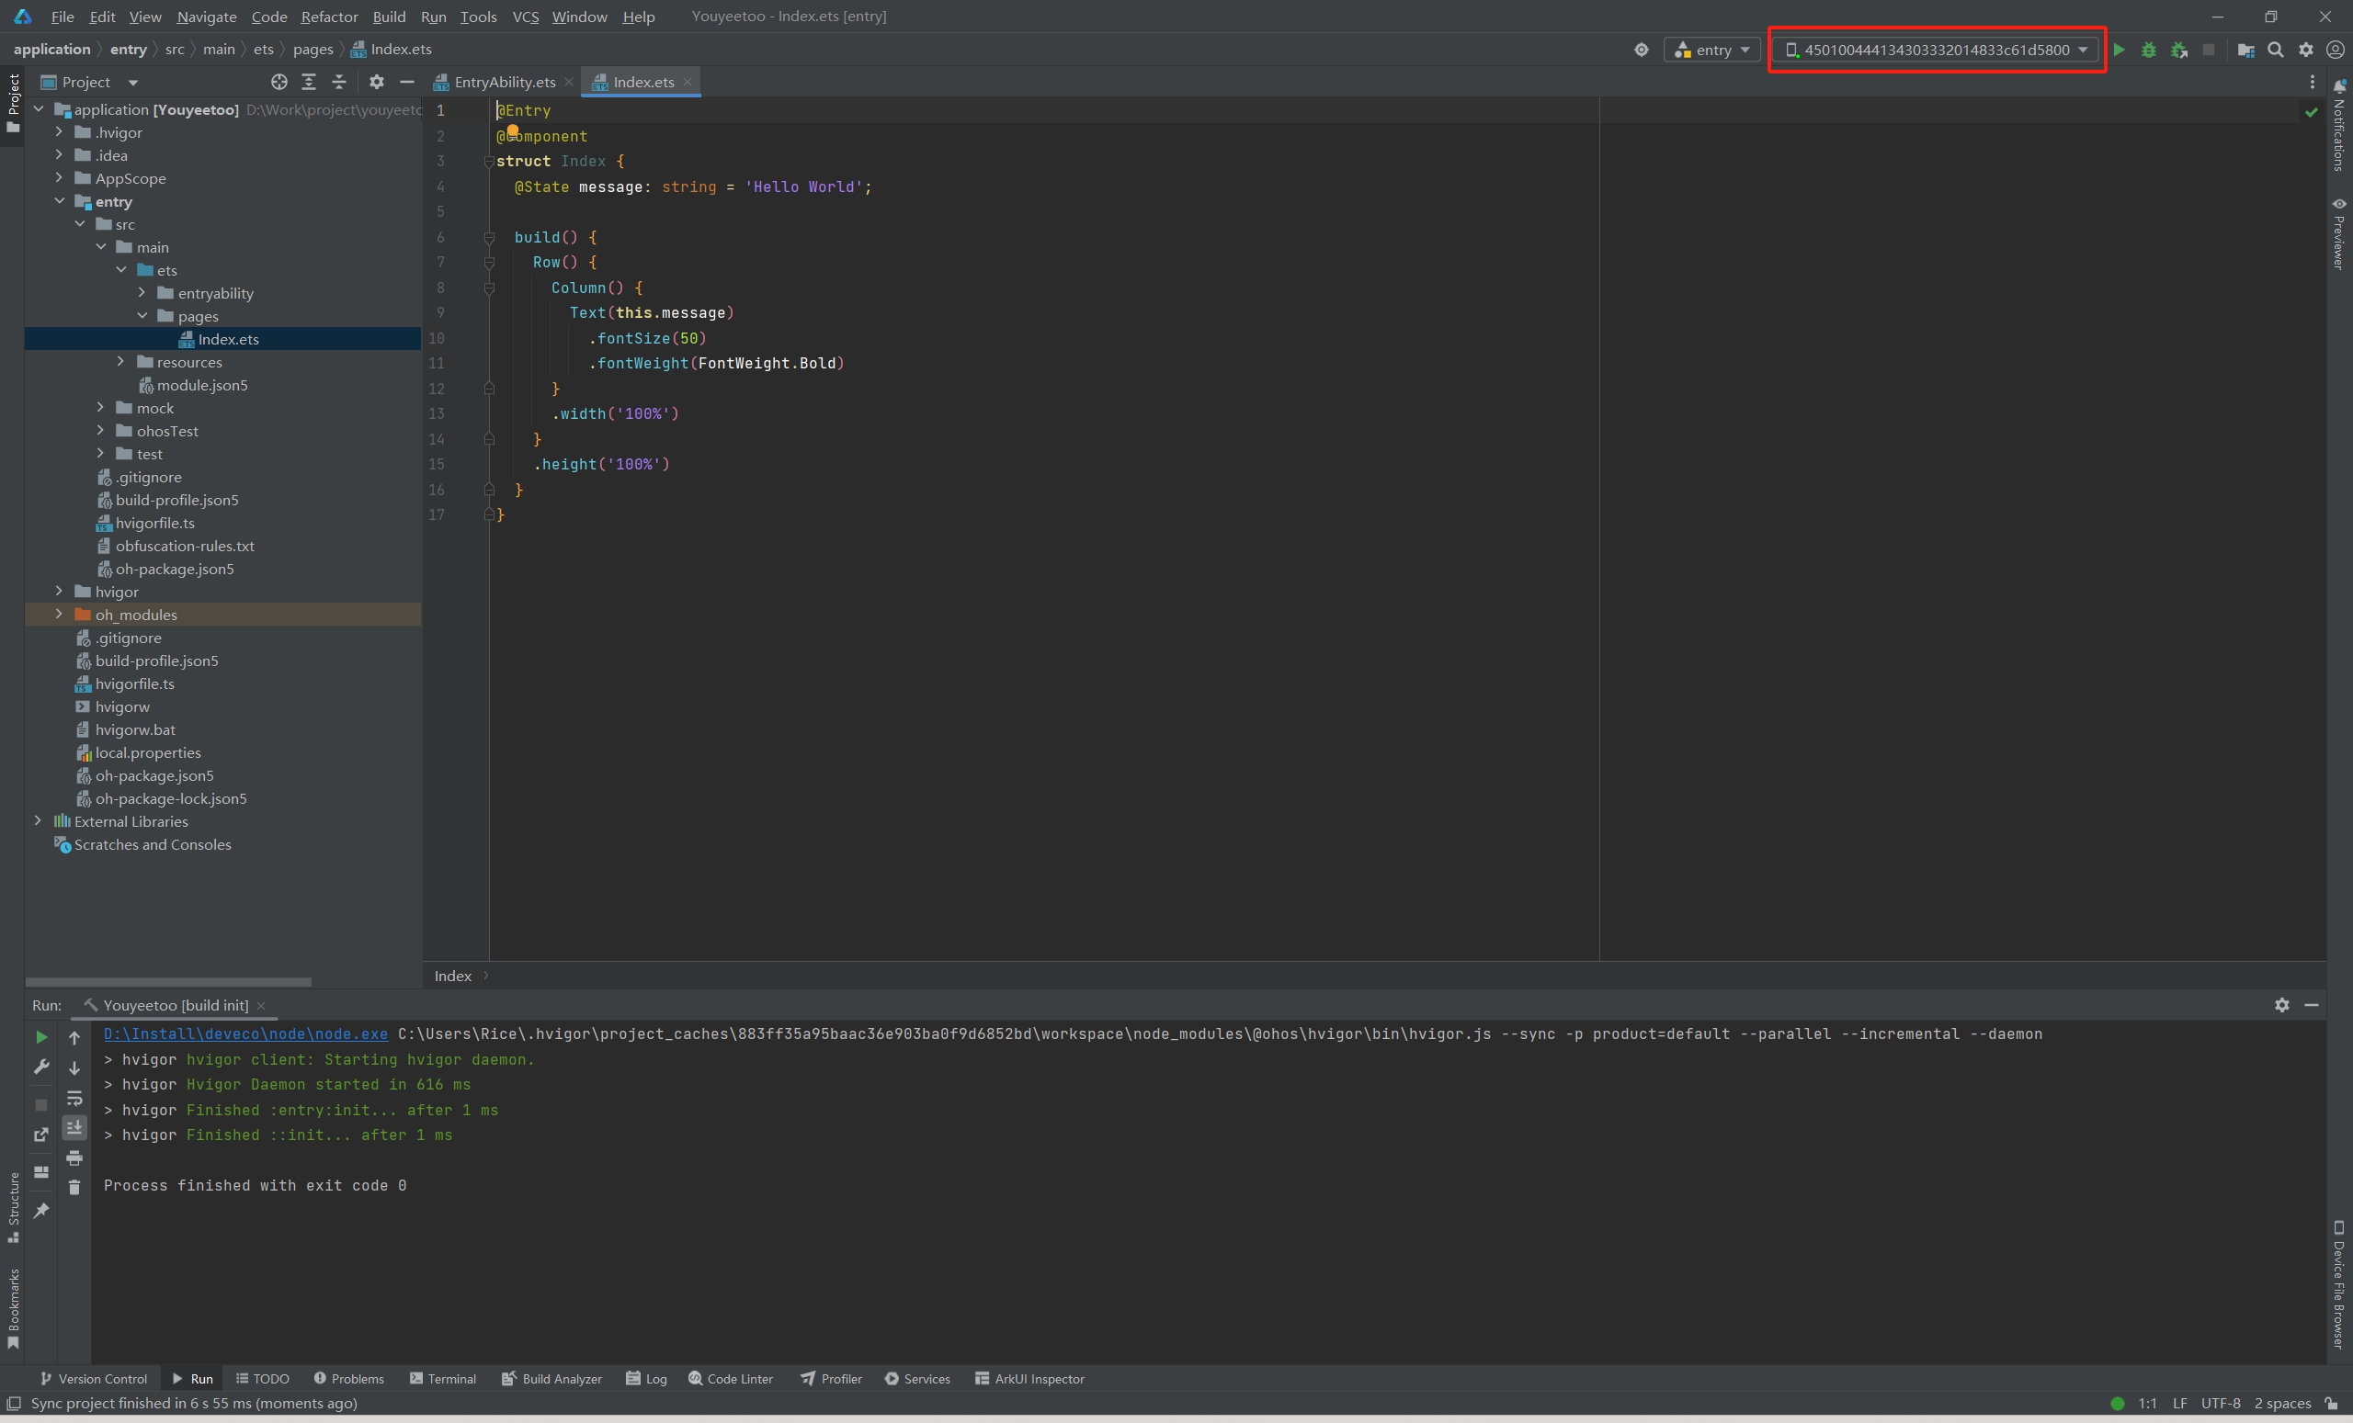Click the 2 spaces indent setting
The image size is (2353, 1423).
coord(2282,1403)
